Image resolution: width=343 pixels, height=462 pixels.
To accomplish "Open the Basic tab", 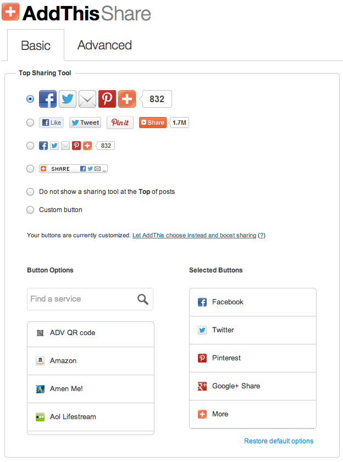I will [x=36, y=46].
